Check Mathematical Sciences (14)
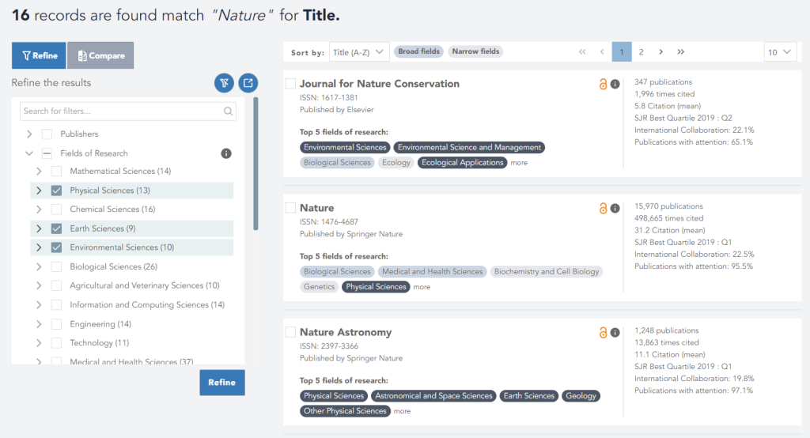The width and height of the screenshot is (810, 438). point(56,171)
